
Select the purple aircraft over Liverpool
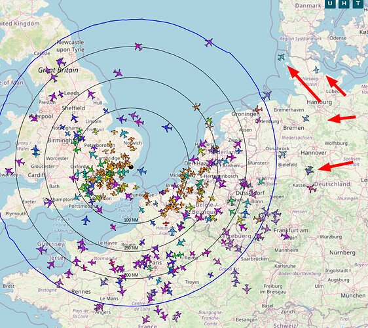click(34, 118)
